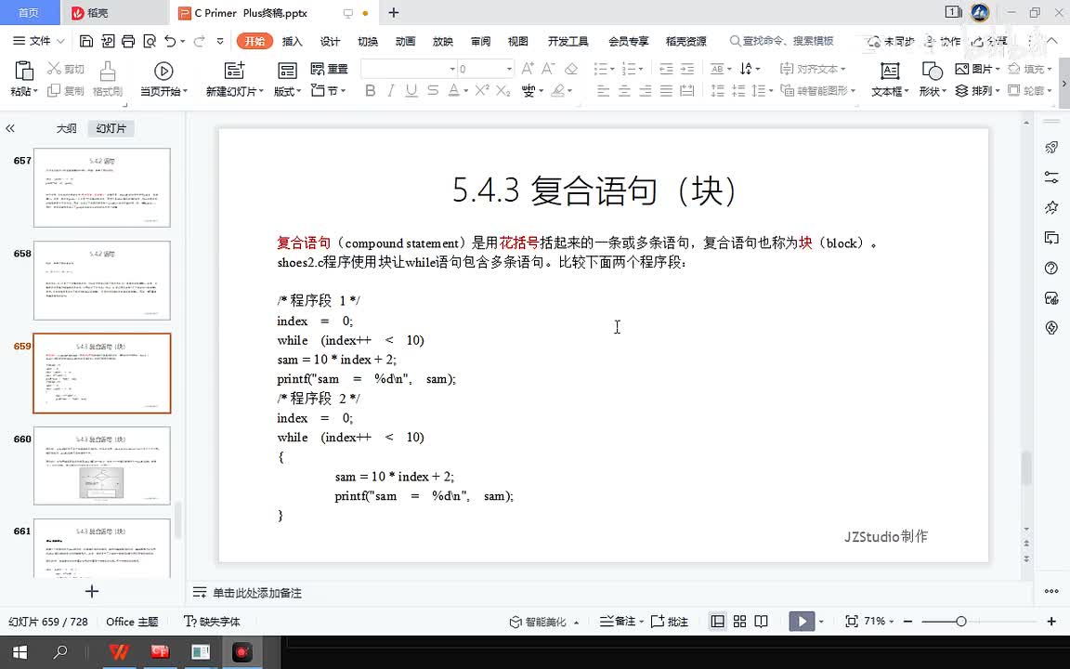Switch to the Home (首页) window tab
The image size is (1070, 669).
pyautogui.click(x=28, y=13)
